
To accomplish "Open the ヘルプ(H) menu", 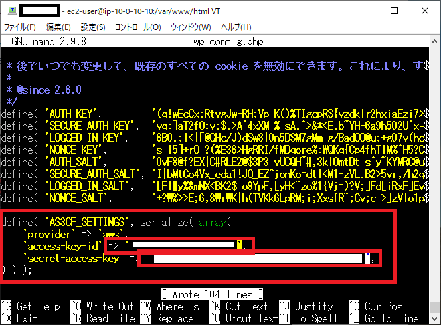I will (235, 27).
